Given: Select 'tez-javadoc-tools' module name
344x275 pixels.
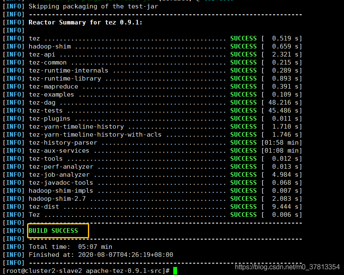Looking at the screenshot, I should pyautogui.click(x=61, y=183).
